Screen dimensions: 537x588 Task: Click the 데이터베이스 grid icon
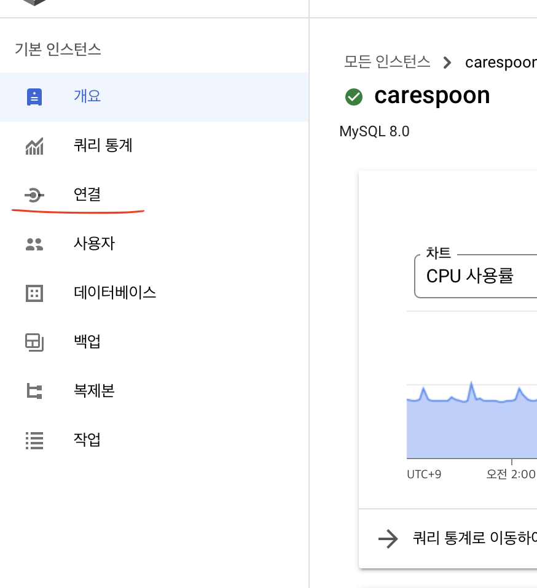(34, 293)
